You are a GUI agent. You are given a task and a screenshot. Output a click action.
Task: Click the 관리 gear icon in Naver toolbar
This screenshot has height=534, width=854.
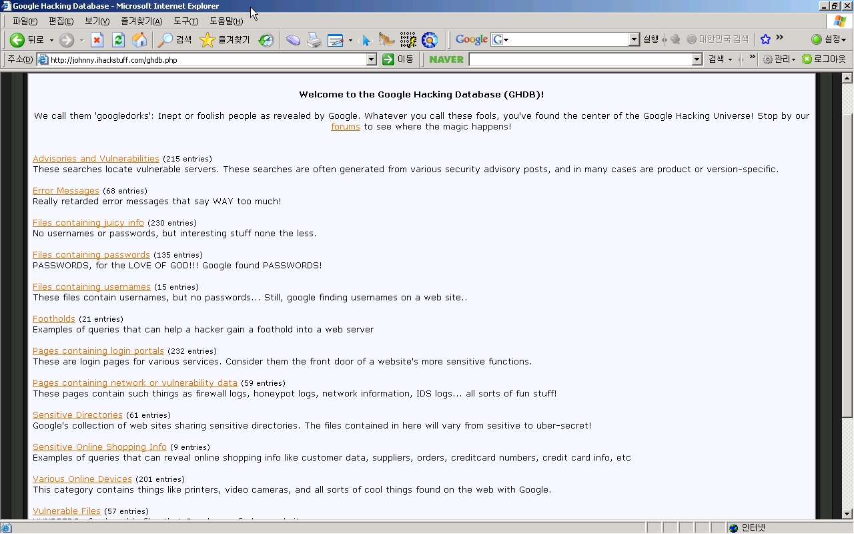(x=768, y=59)
